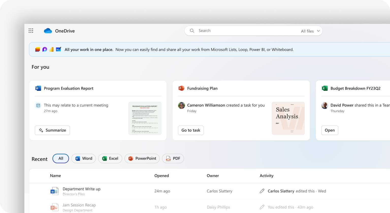Sort by the Owner column header
This screenshot has height=213, width=390.
tap(213, 176)
